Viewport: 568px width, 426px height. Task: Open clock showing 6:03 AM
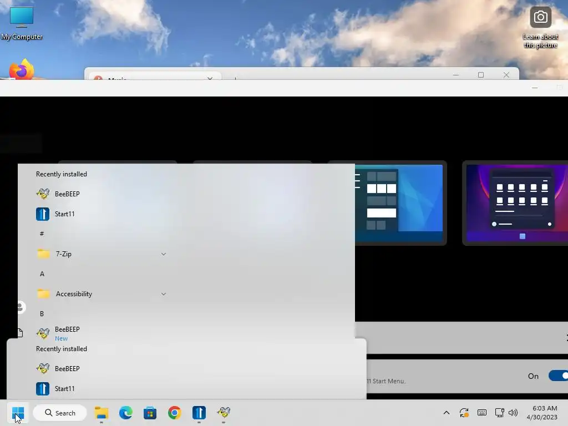pos(542,413)
